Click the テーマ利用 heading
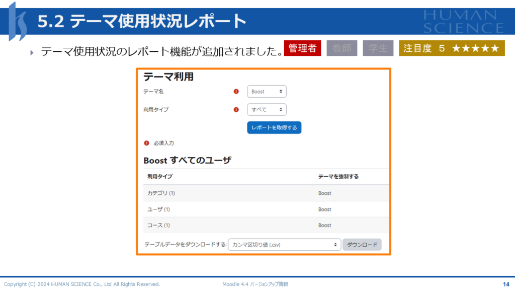 click(x=168, y=77)
